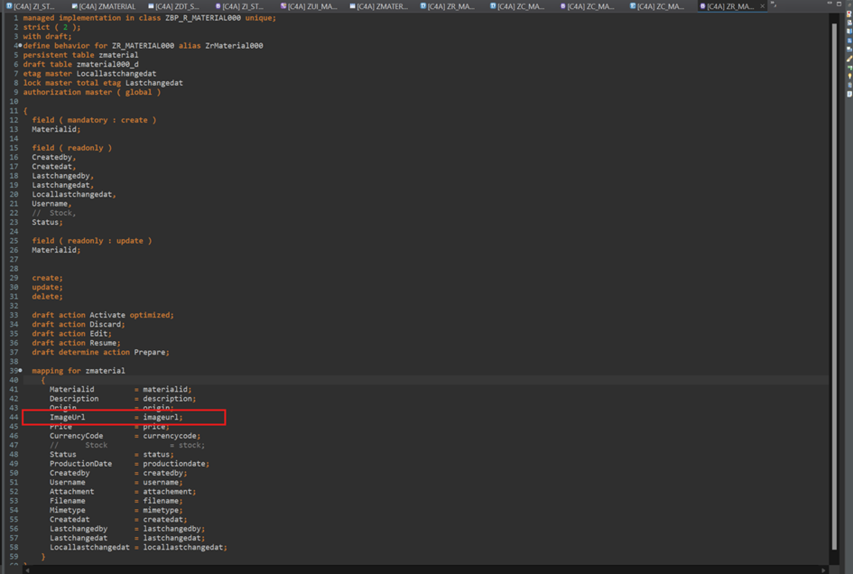Switch to the [C4A] ZUI_MA... tab
The image size is (853, 574).
[309, 6]
